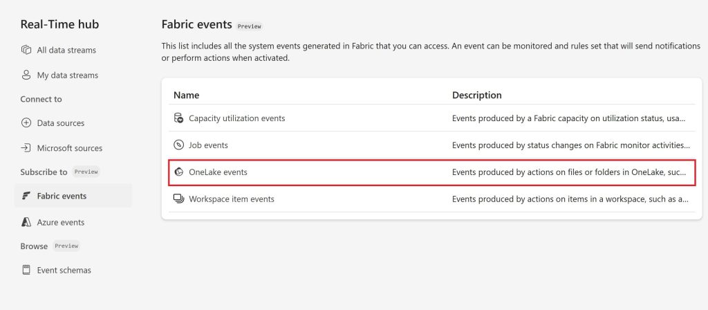Click the Microsoft sources arrow icon
Image resolution: width=708 pixels, height=310 pixels.
click(x=26, y=148)
